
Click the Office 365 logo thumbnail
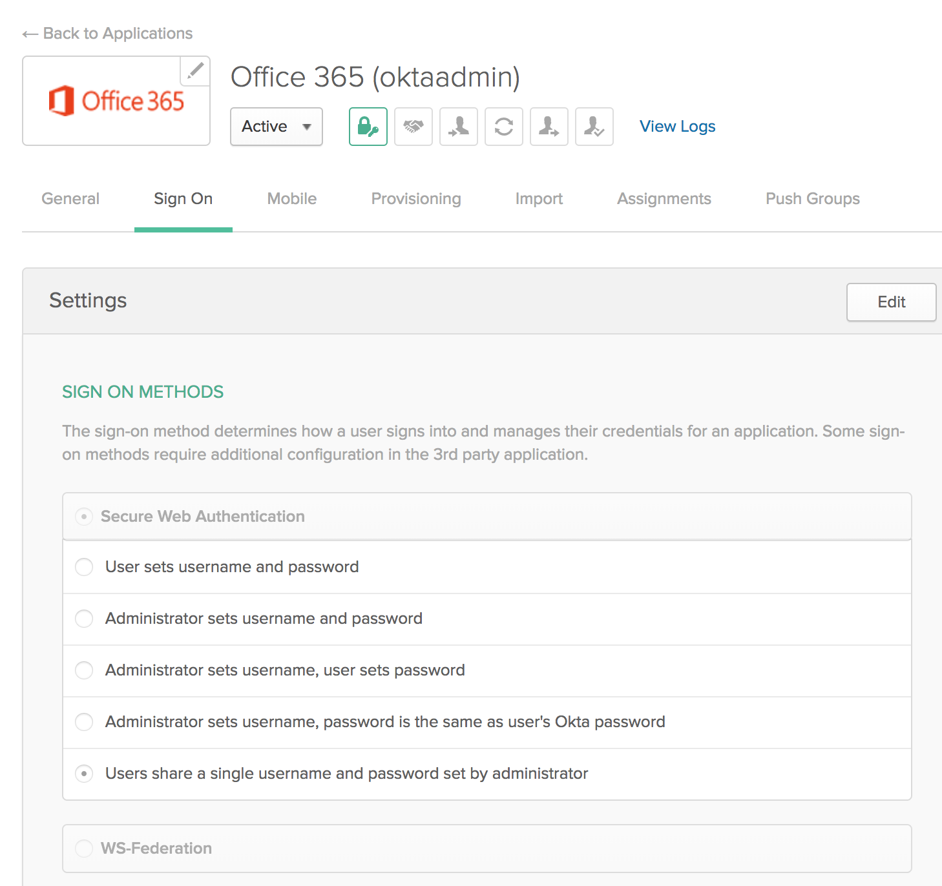pyautogui.click(x=116, y=101)
